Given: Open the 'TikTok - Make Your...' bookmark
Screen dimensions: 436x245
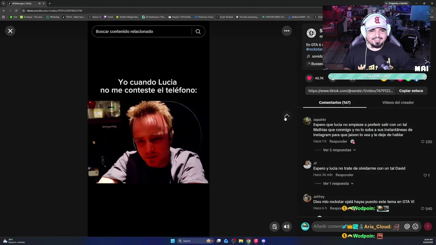Looking at the screenshot, I should tap(74, 17).
